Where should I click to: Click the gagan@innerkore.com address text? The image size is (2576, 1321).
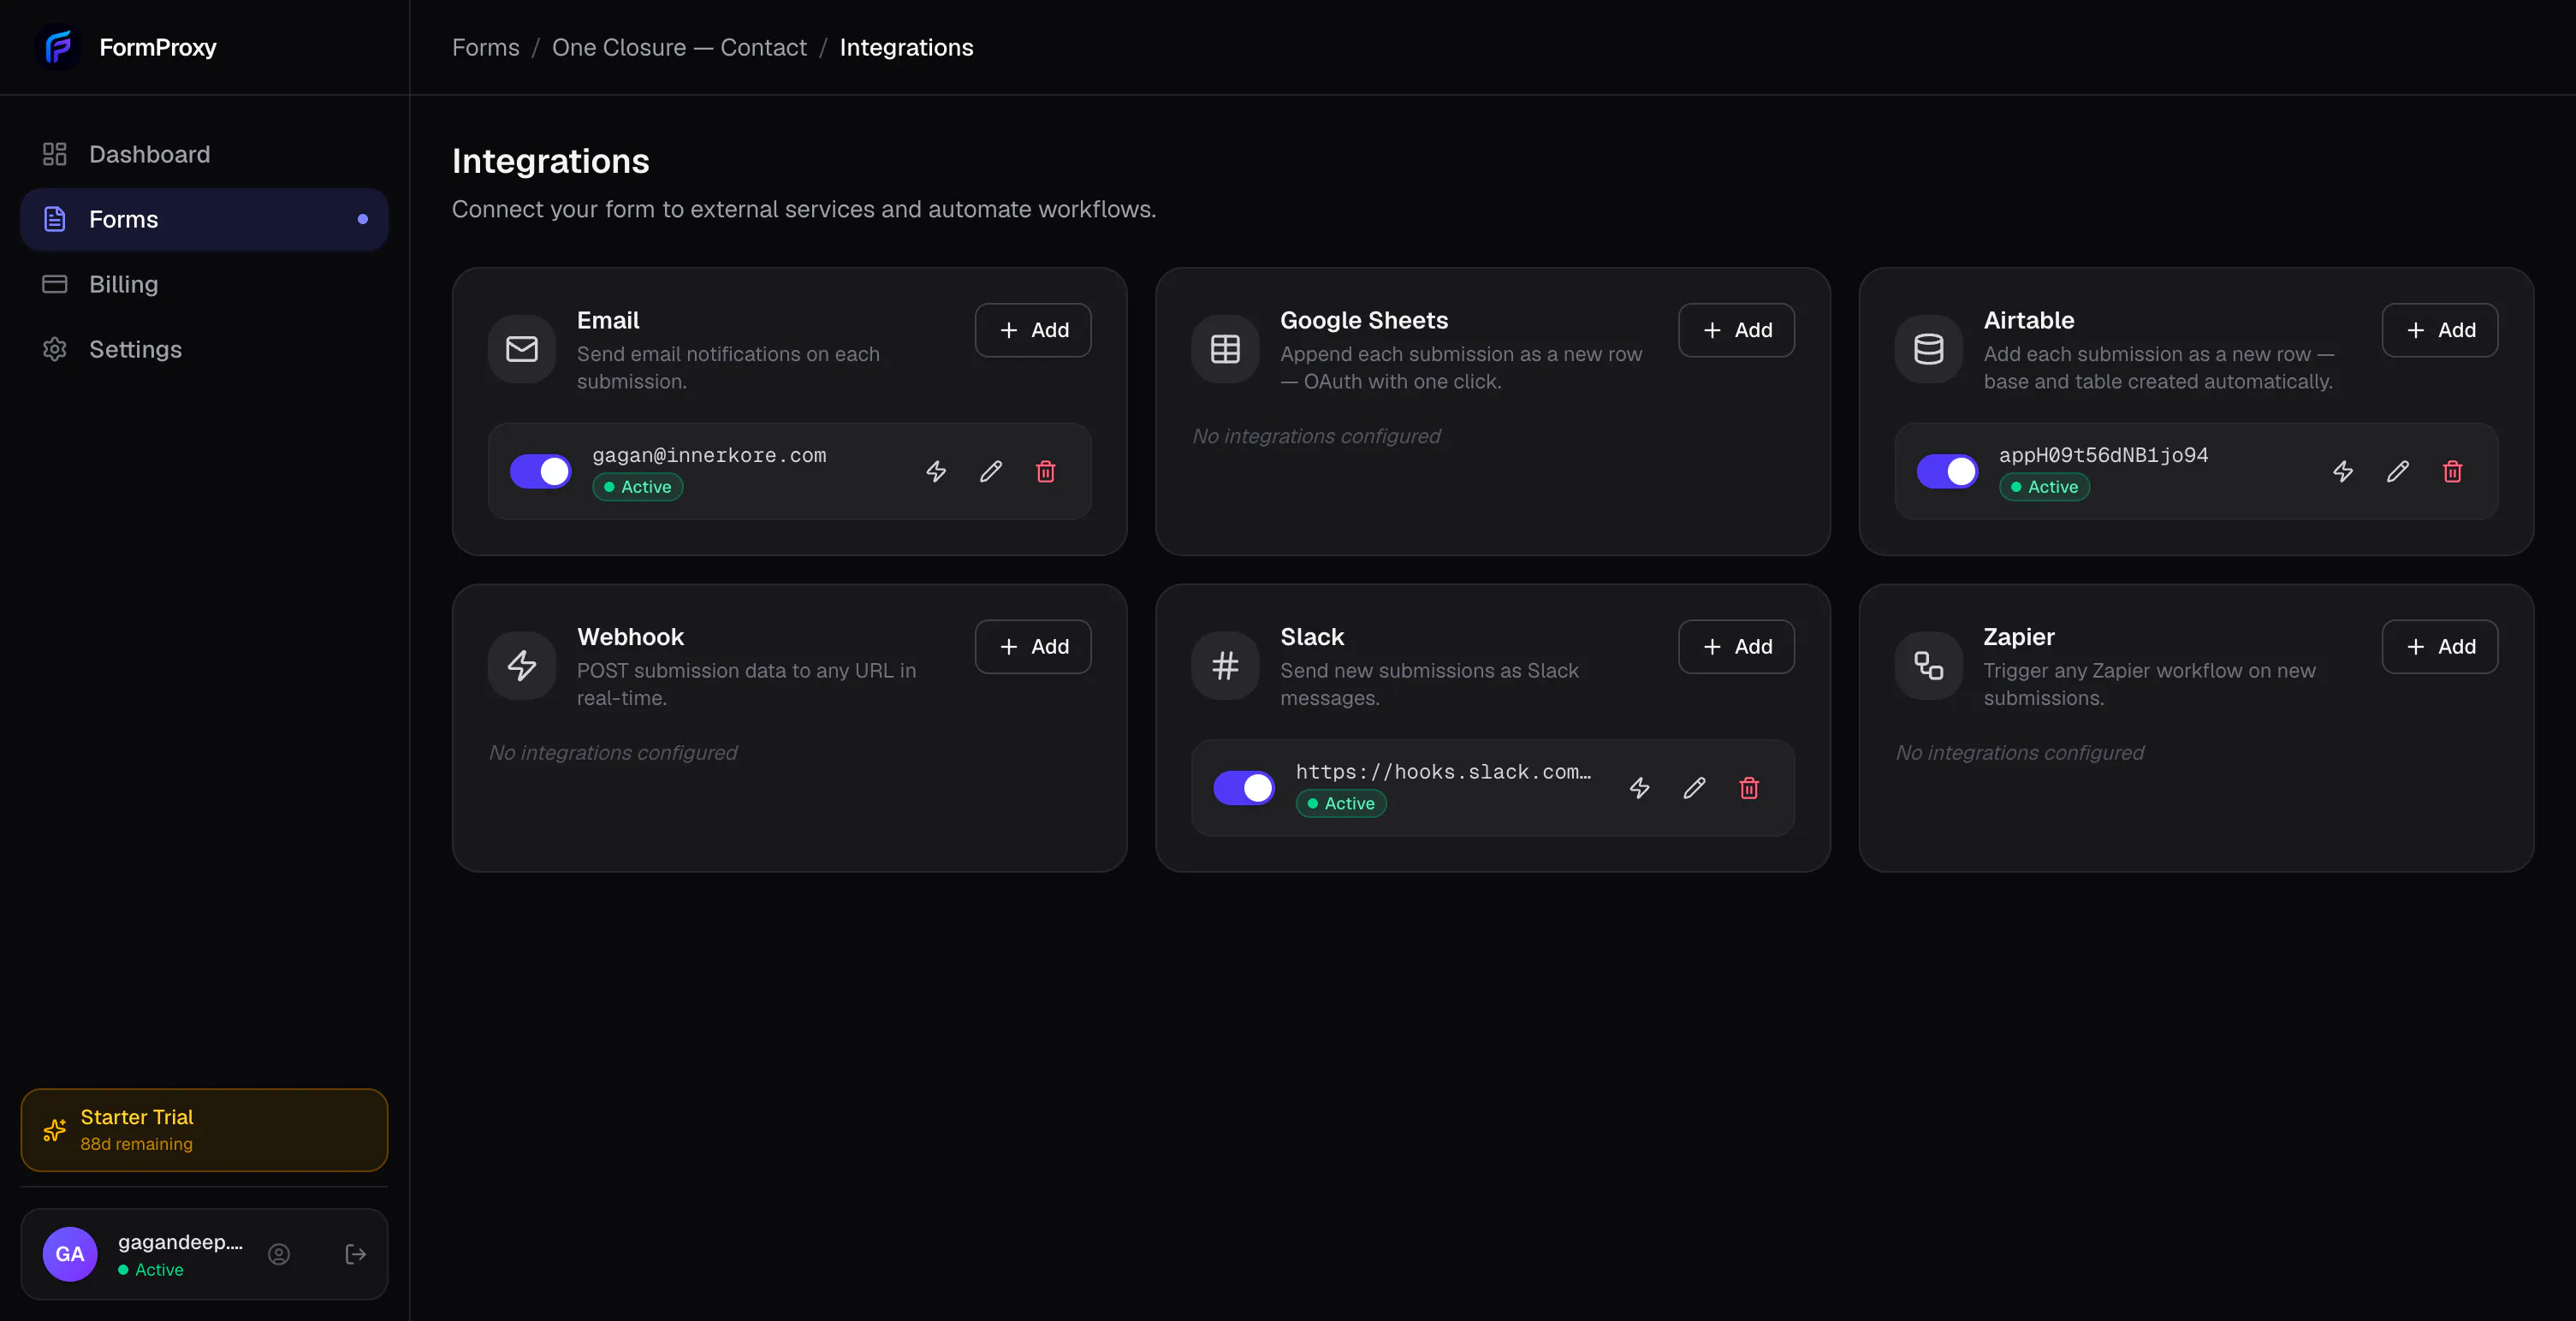click(709, 456)
